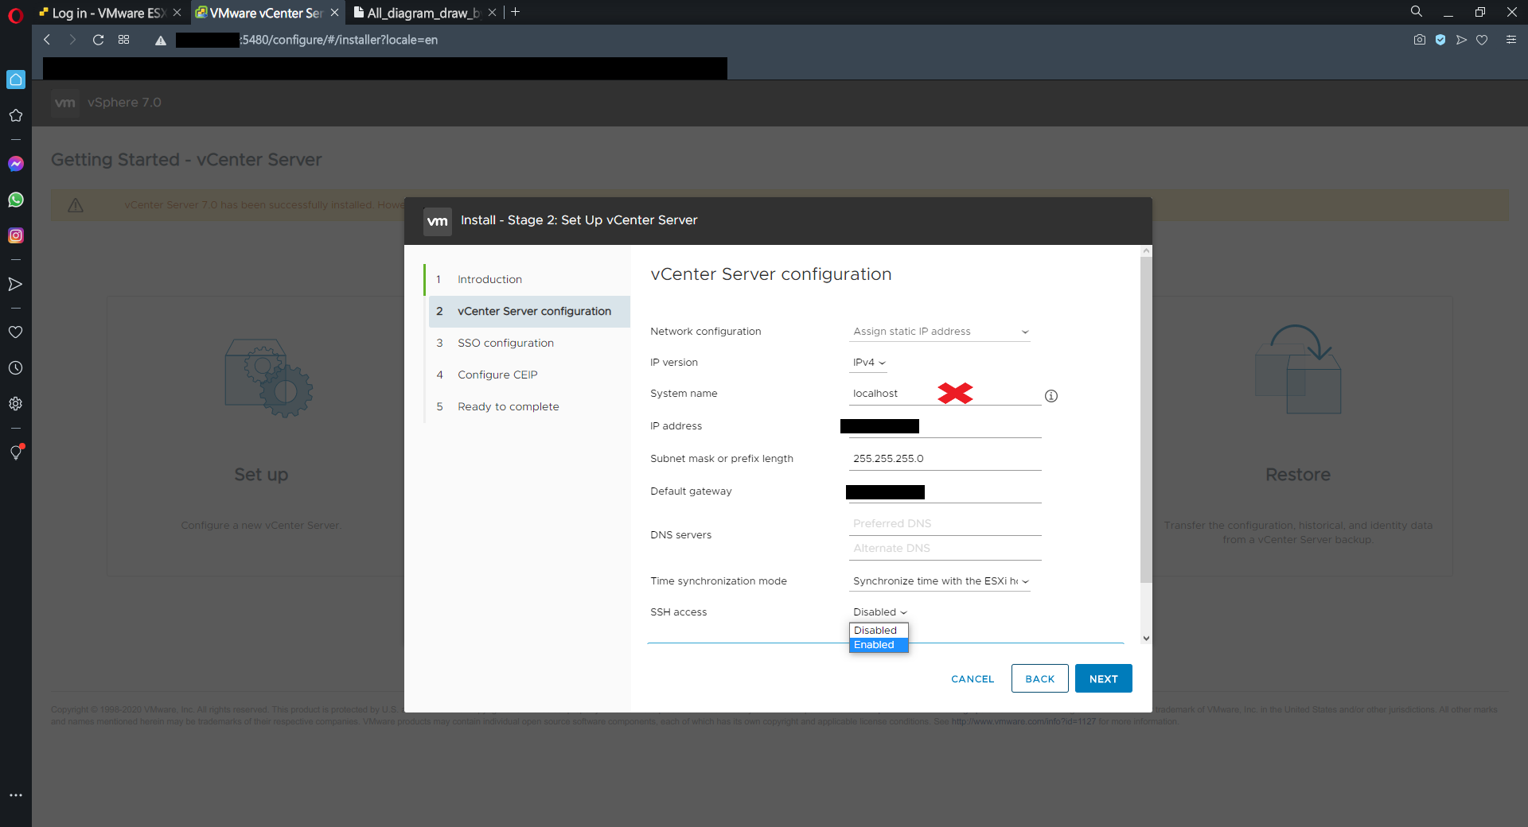Click the Default gateway field

pos(945,491)
